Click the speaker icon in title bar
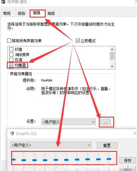Viewport: 137px width, 171px height. 3,2
